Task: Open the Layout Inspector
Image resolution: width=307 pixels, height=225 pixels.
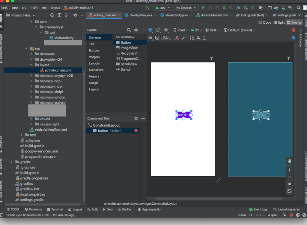Action: coord(286,209)
